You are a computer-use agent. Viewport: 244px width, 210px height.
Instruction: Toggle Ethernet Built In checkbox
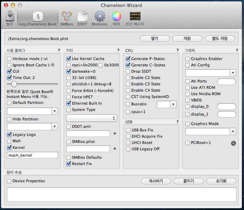(x=68, y=103)
